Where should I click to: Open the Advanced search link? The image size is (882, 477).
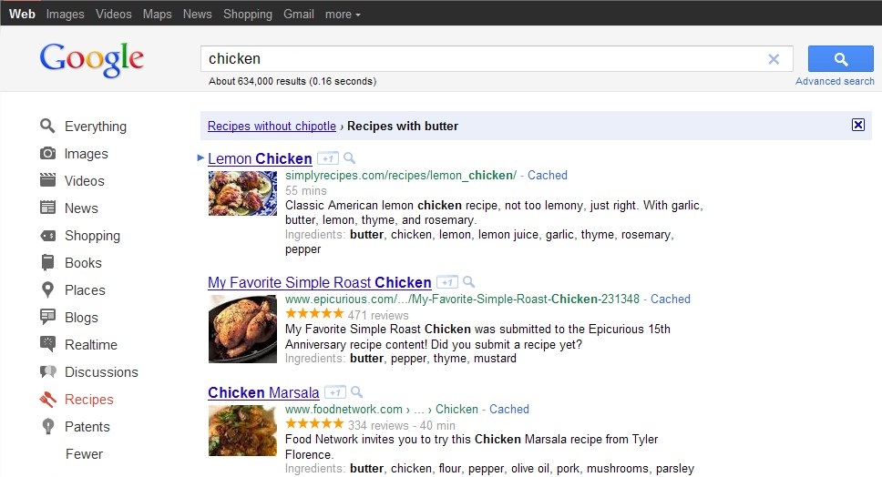pyautogui.click(x=835, y=81)
